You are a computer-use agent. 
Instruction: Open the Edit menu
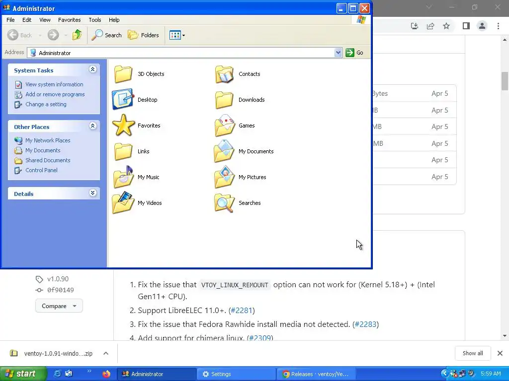click(x=27, y=20)
